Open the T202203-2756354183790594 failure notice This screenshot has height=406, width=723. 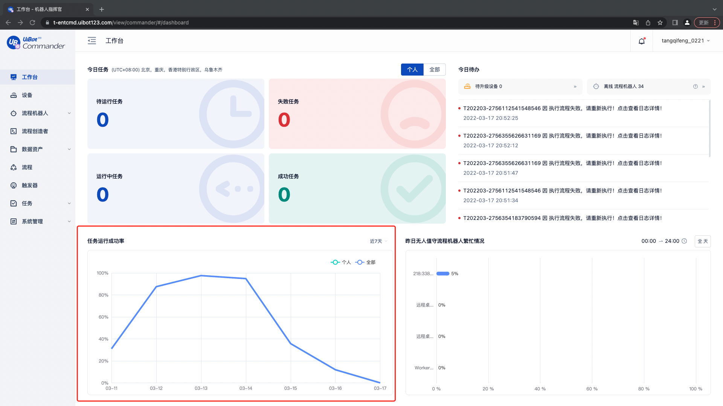click(x=562, y=218)
